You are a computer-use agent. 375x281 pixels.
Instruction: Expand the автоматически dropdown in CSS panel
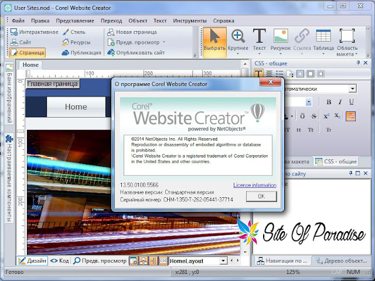tap(352, 88)
